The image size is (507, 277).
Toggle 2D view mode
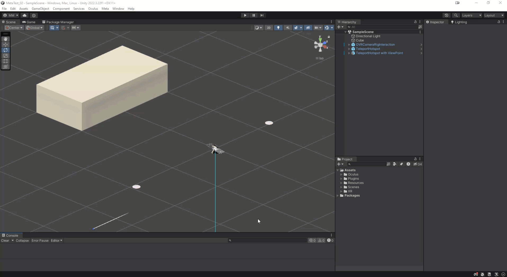(269, 28)
